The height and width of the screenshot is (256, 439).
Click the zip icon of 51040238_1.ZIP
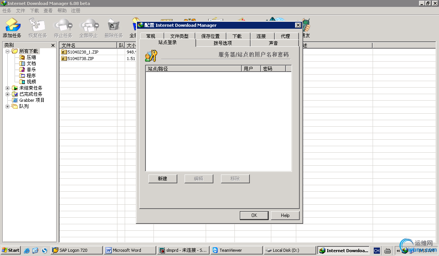point(64,52)
